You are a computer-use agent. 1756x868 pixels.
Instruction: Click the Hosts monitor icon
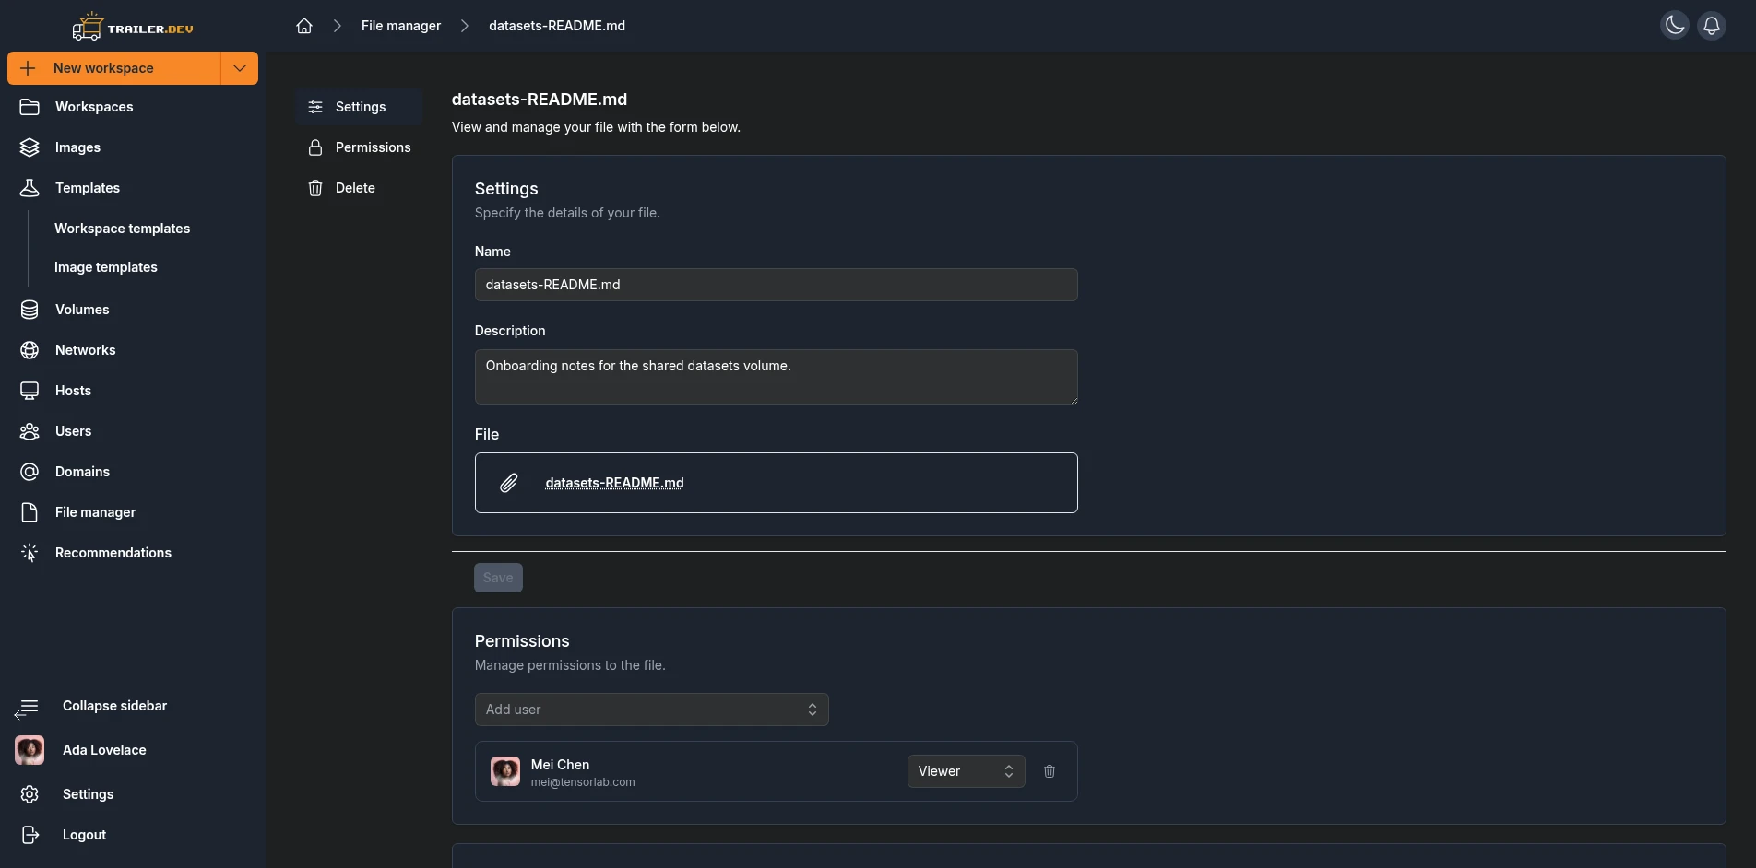coord(30,391)
